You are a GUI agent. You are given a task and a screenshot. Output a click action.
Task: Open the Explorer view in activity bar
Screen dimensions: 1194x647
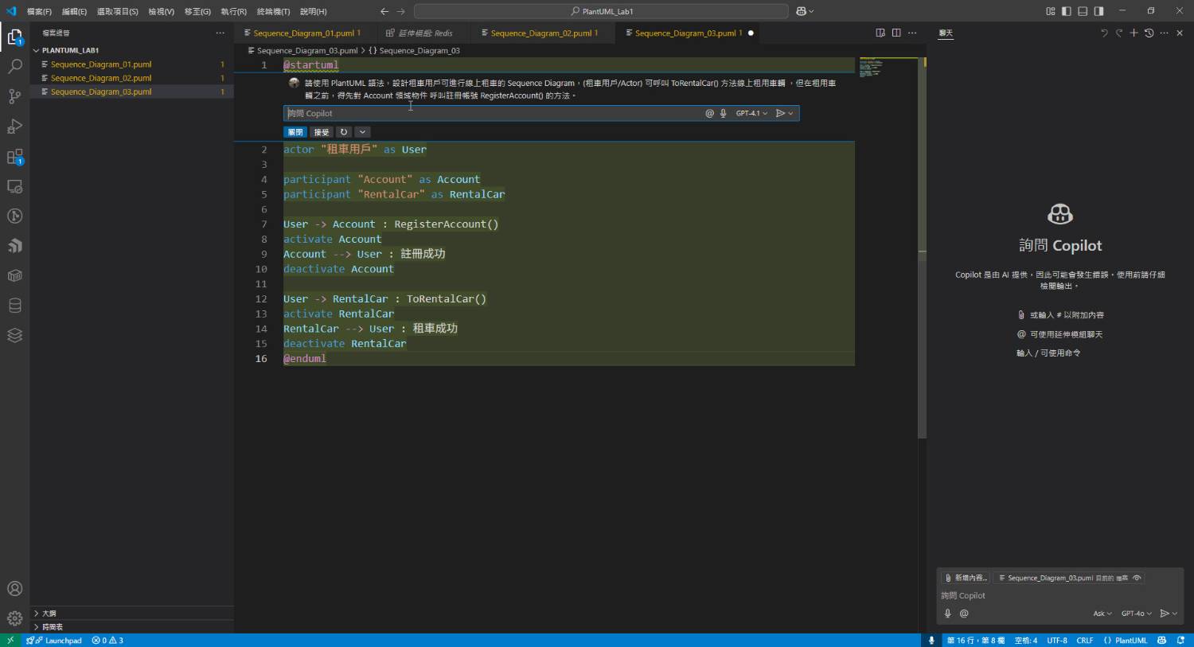(x=14, y=37)
